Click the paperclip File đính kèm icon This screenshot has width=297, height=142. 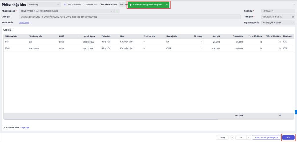[4, 128]
